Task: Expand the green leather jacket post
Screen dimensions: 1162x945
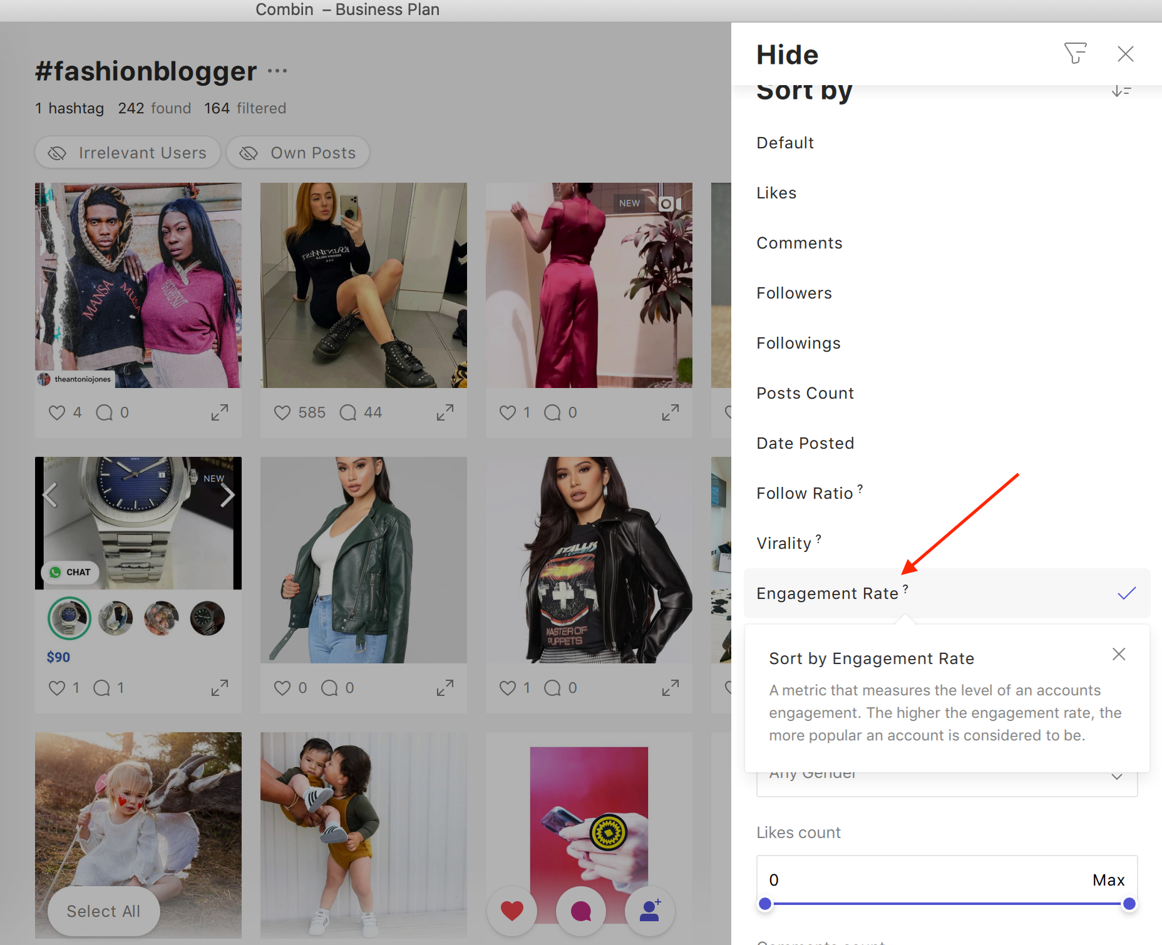Action: [445, 688]
